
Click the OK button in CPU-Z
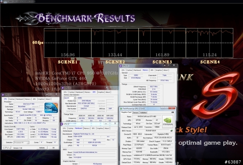53,148
